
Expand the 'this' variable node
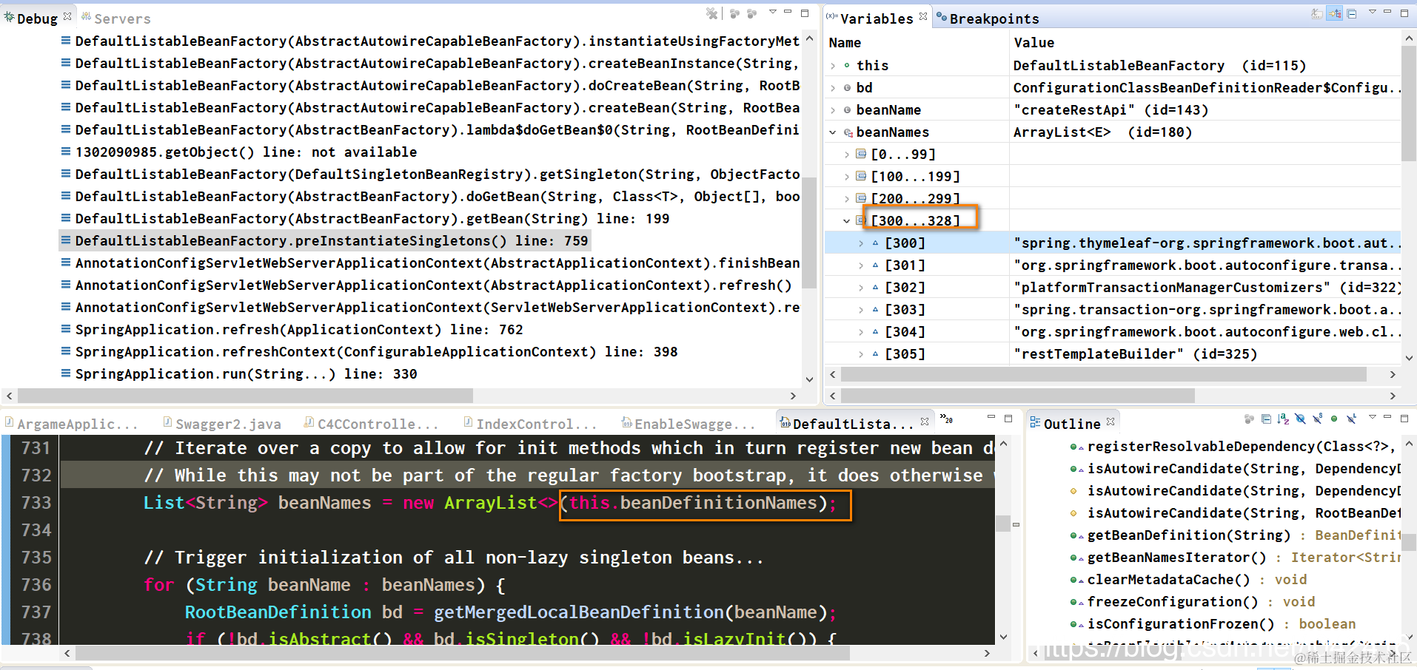[x=833, y=66]
